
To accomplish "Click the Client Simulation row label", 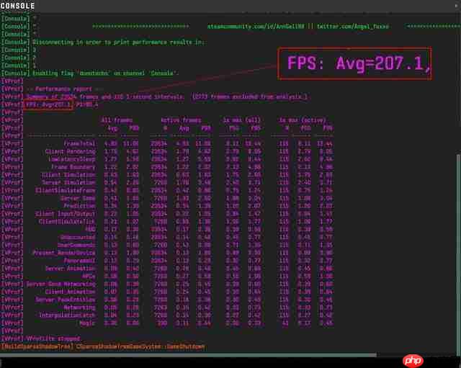I will point(68,175).
